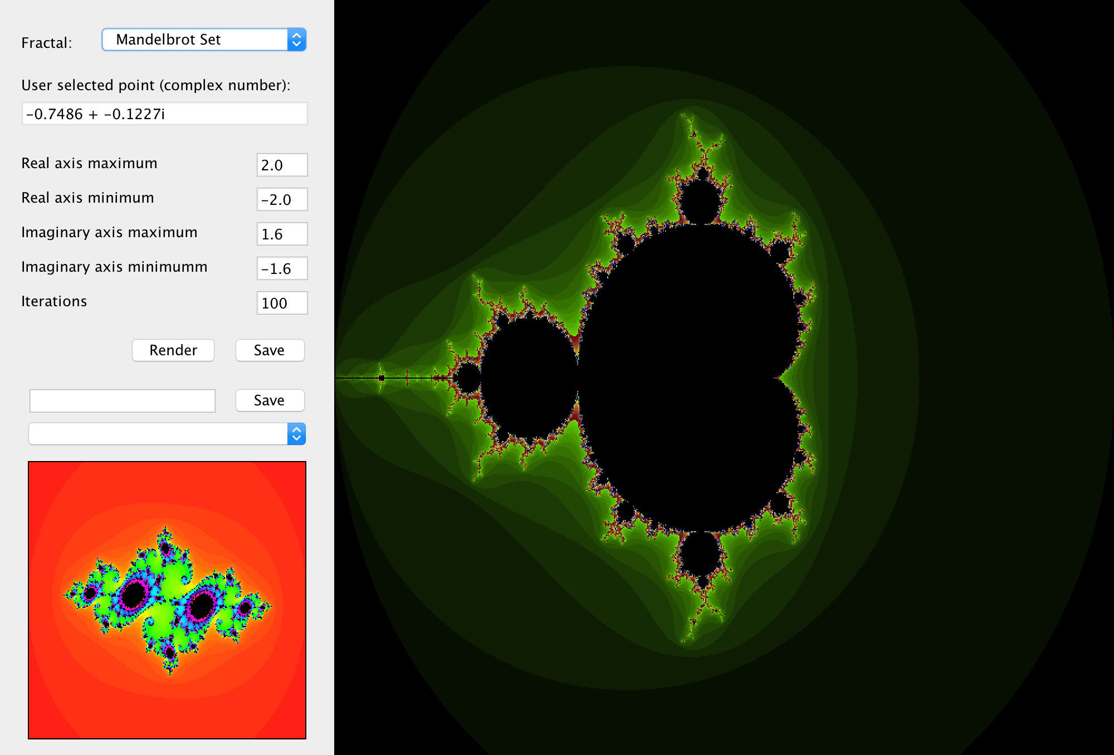Click the Fractal combo box arrow
Image resolution: width=1114 pixels, height=755 pixels.
[297, 40]
